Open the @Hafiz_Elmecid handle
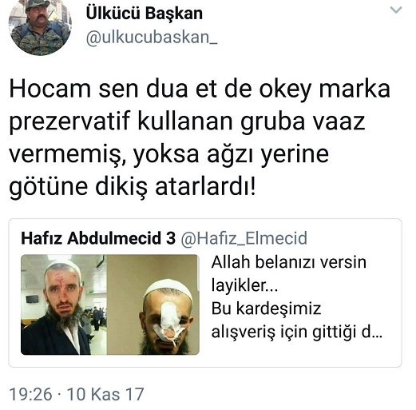The height and width of the screenshot is (410, 416). coord(244,238)
